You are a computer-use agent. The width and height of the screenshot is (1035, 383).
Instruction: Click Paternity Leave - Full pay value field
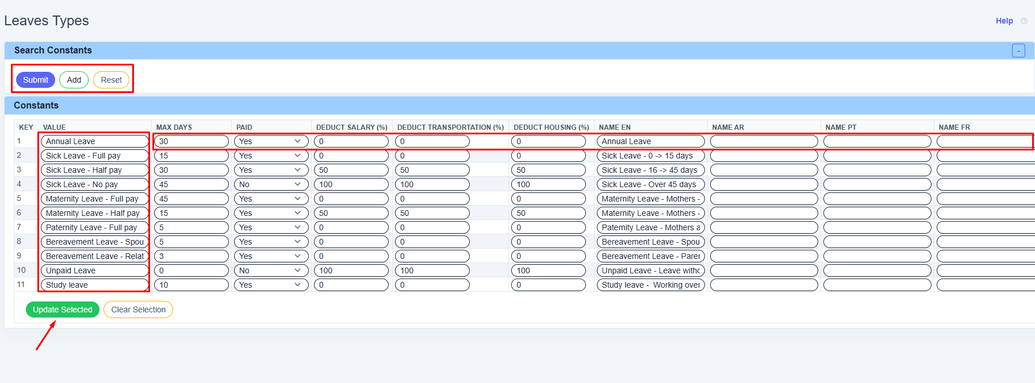[x=95, y=227]
